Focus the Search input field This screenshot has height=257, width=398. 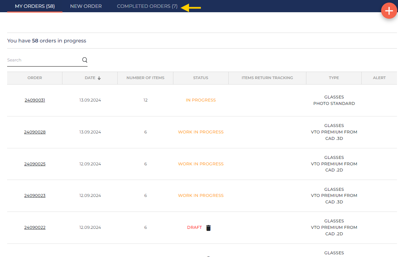[43, 60]
